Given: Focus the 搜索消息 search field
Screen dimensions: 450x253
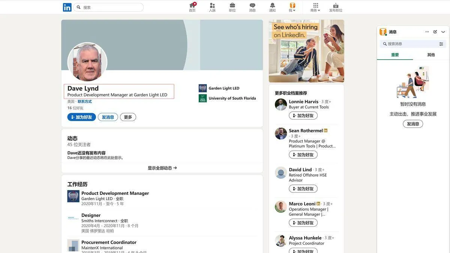Looking at the screenshot, I should [x=409, y=44].
